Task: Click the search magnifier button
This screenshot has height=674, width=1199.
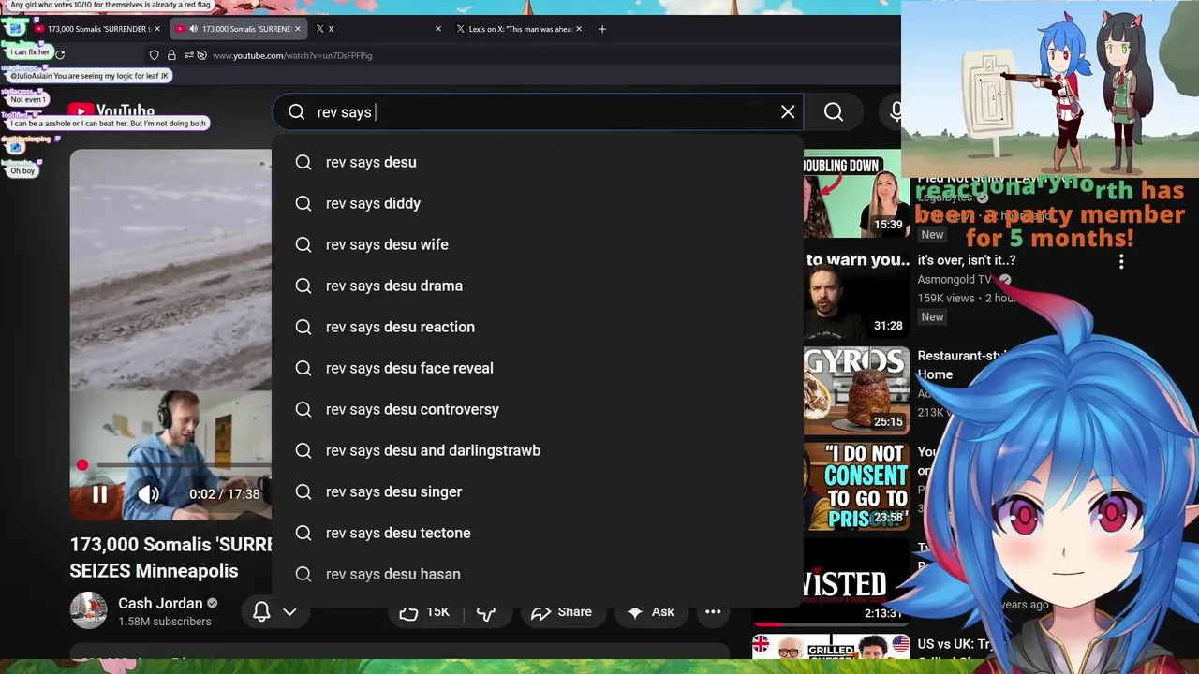Action: pos(834,112)
